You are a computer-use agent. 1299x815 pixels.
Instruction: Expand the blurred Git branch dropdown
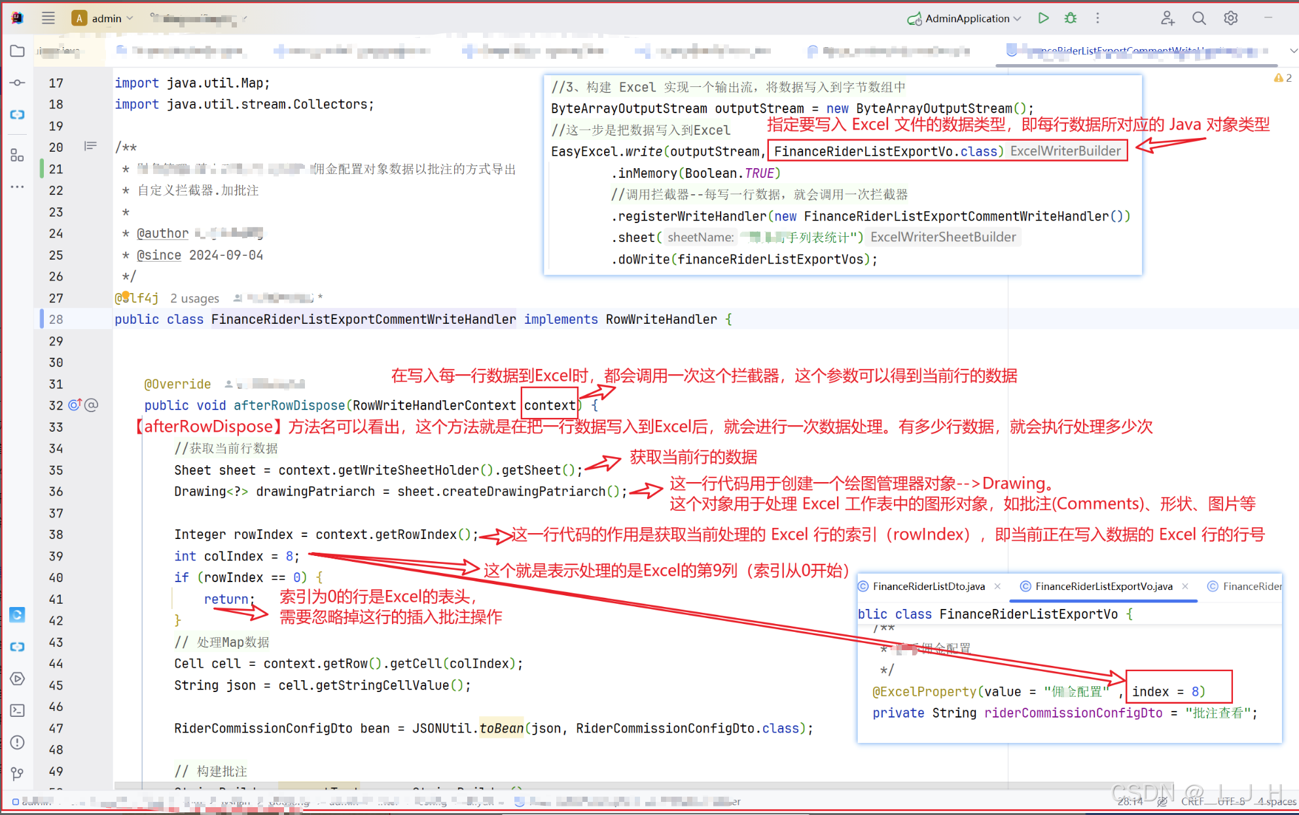pos(198,18)
